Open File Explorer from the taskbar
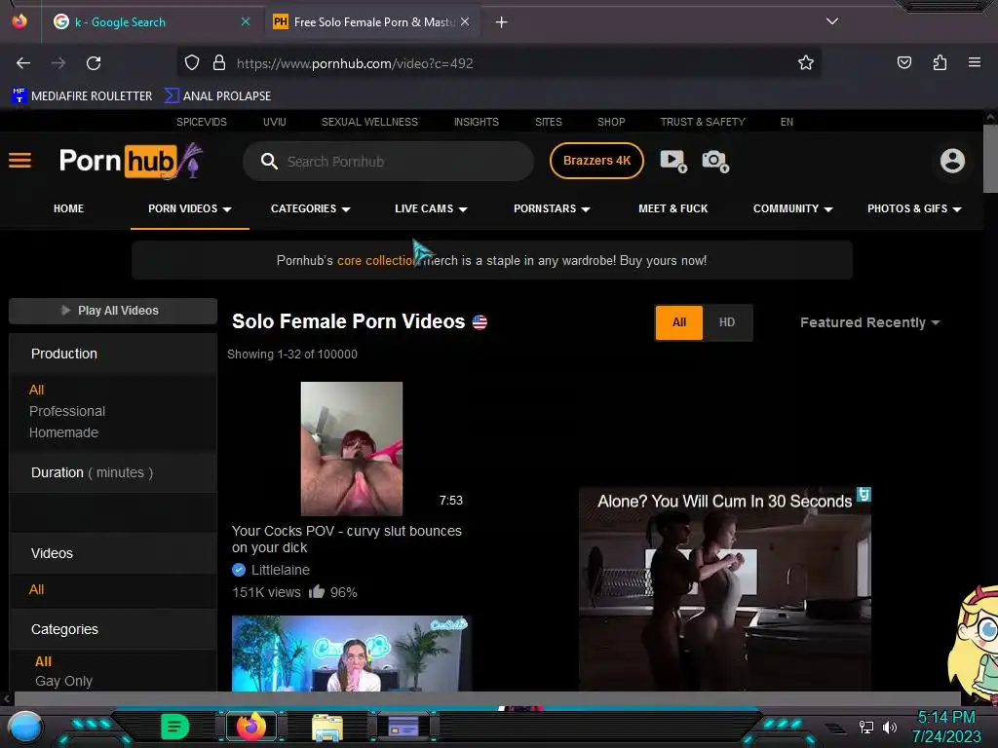Screen dimensions: 998x748 (327, 727)
